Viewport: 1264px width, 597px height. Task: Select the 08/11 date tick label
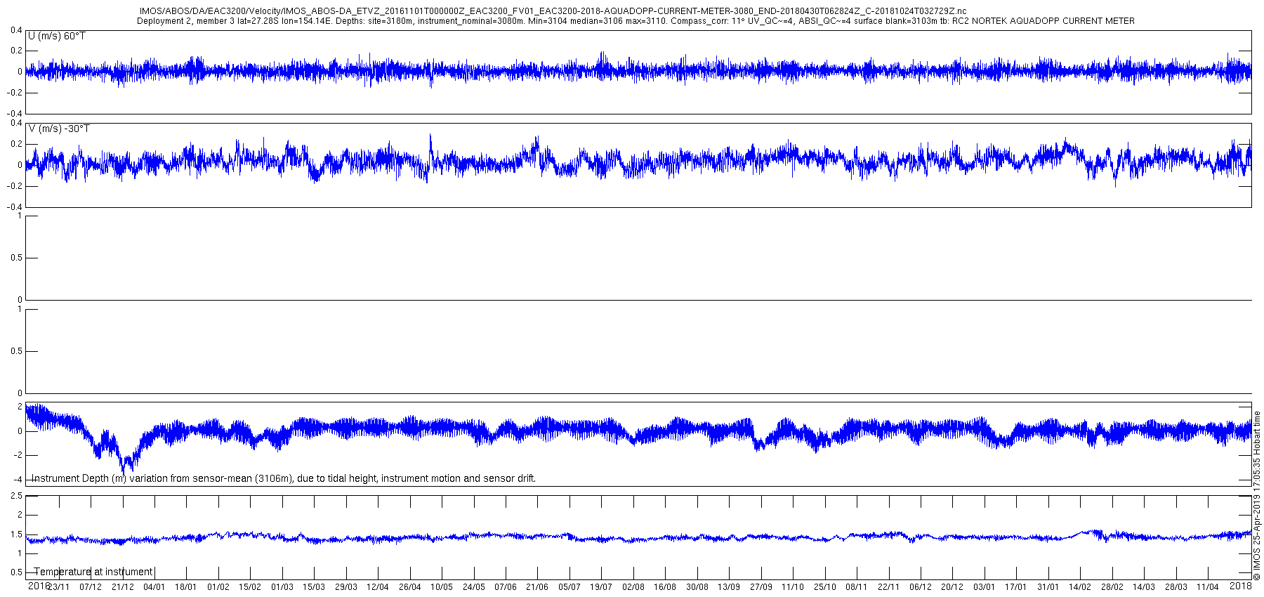(857, 587)
